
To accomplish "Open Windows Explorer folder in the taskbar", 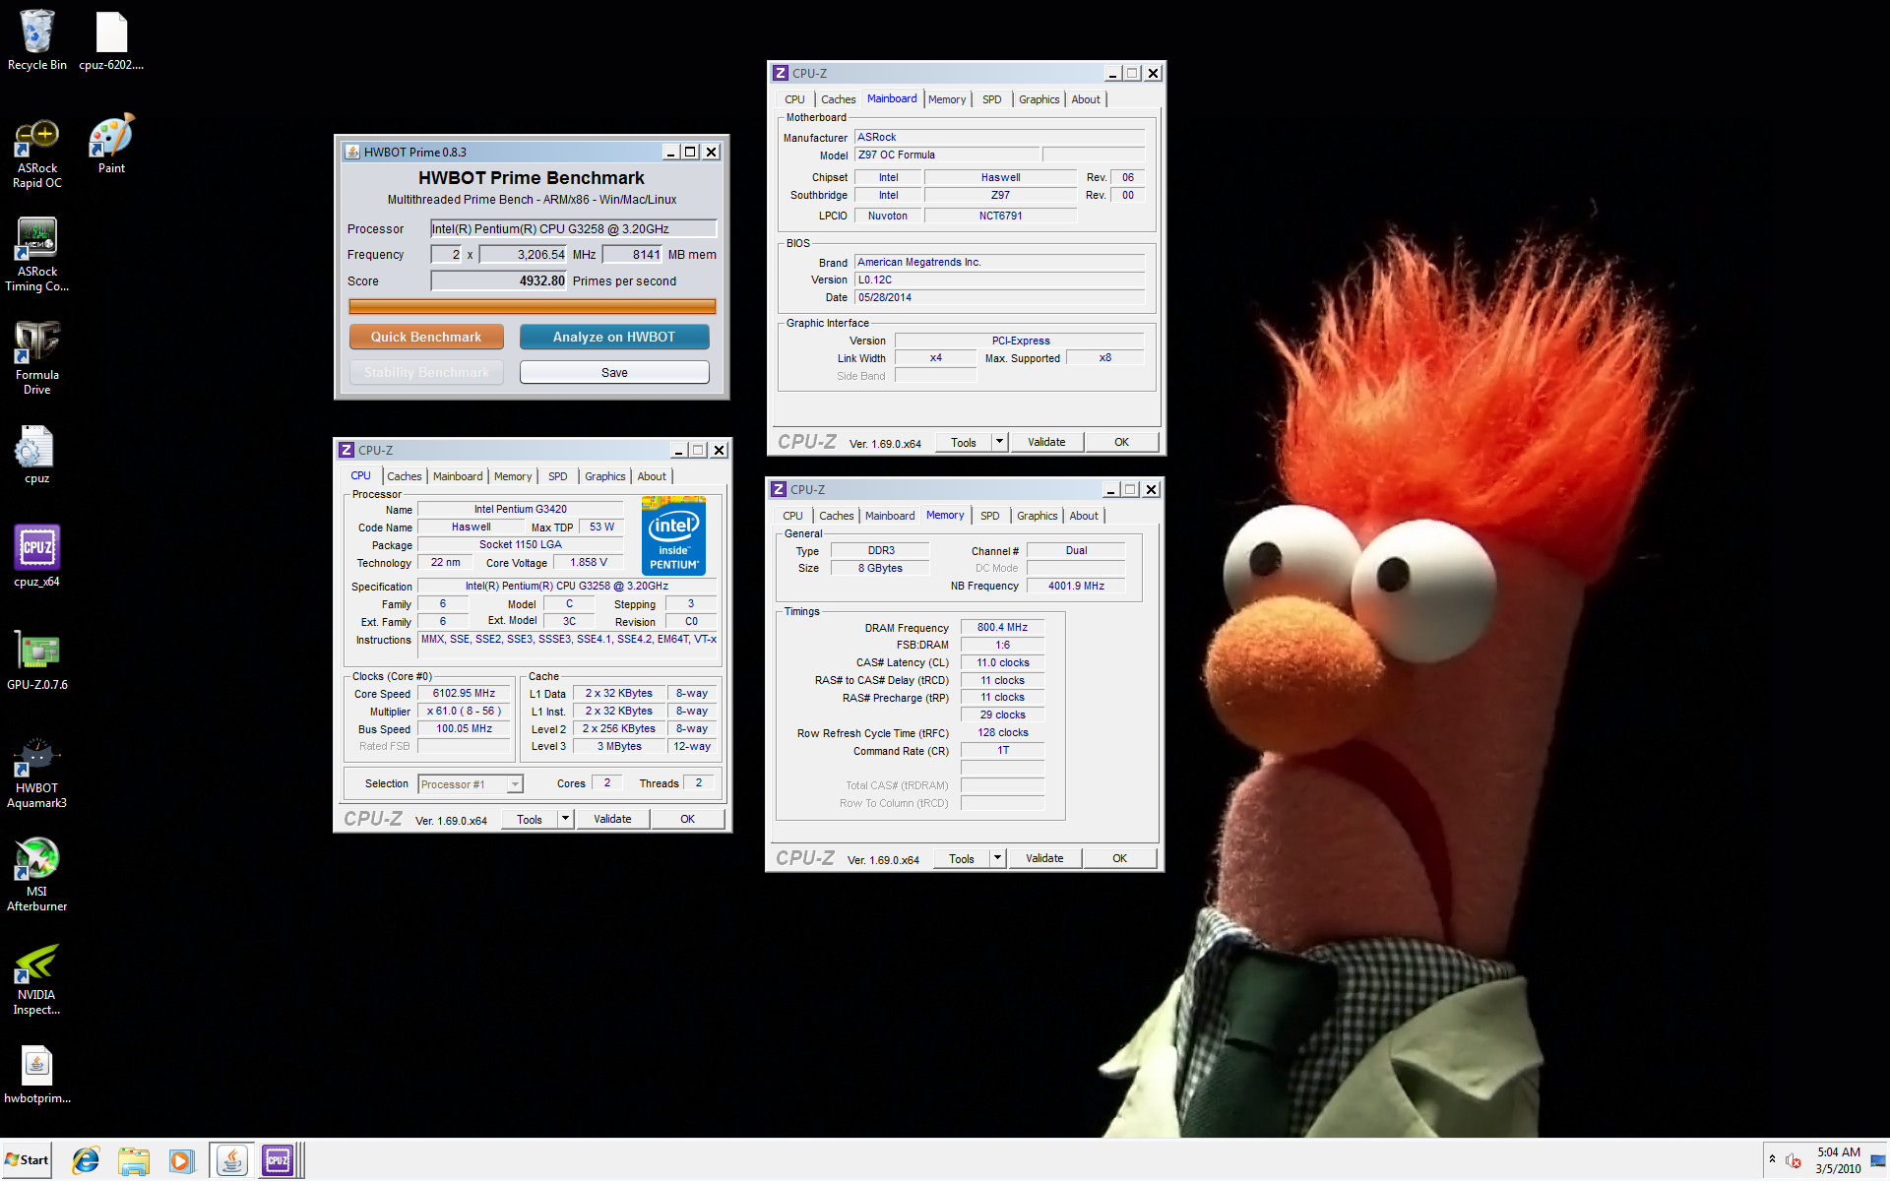I will coord(133,1160).
